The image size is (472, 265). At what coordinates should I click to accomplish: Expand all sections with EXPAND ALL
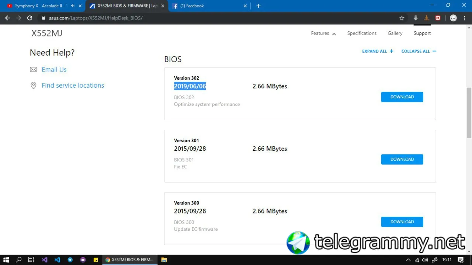[x=378, y=51]
